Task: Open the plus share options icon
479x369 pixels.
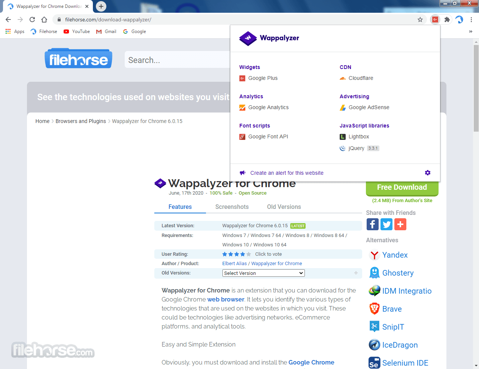Action: pos(400,224)
